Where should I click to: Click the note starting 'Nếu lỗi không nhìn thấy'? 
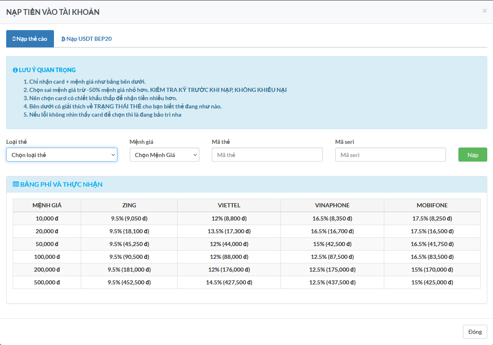click(x=105, y=115)
